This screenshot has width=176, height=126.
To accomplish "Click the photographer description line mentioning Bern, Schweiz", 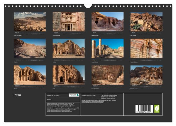I will [x=99, y=100].
